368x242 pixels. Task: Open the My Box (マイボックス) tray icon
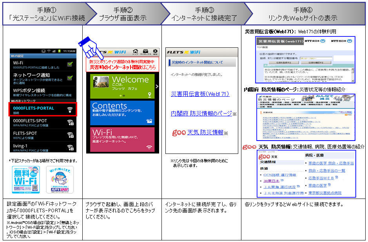click(x=145, y=52)
